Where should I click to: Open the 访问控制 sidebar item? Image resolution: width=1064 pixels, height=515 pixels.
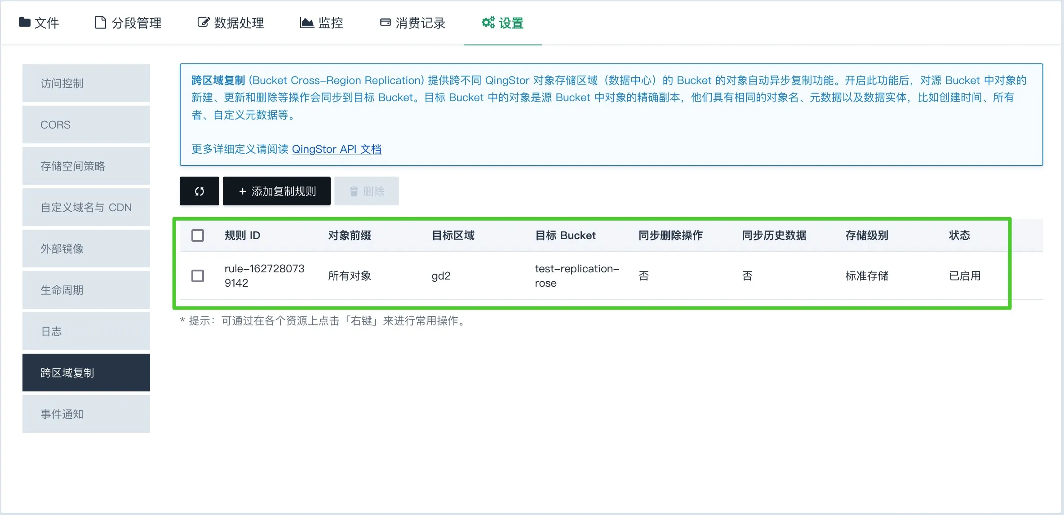[x=86, y=83]
